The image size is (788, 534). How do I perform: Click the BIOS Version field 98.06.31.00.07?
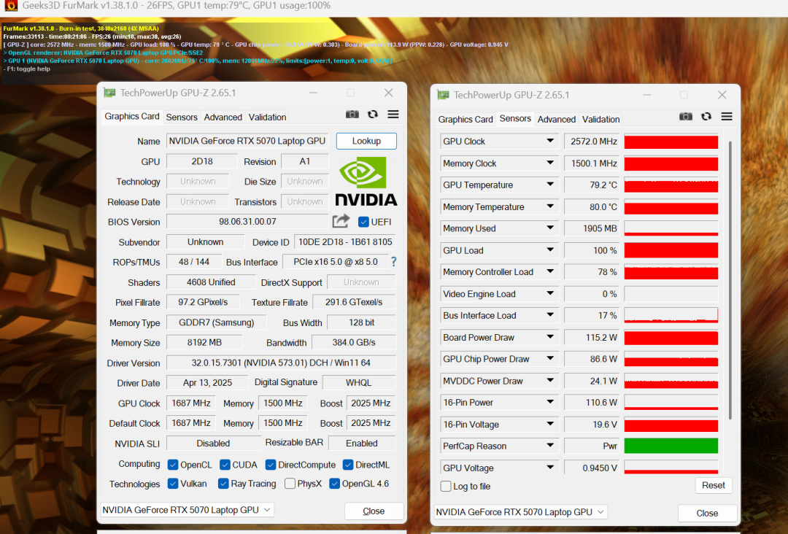(x=247, y=222)
